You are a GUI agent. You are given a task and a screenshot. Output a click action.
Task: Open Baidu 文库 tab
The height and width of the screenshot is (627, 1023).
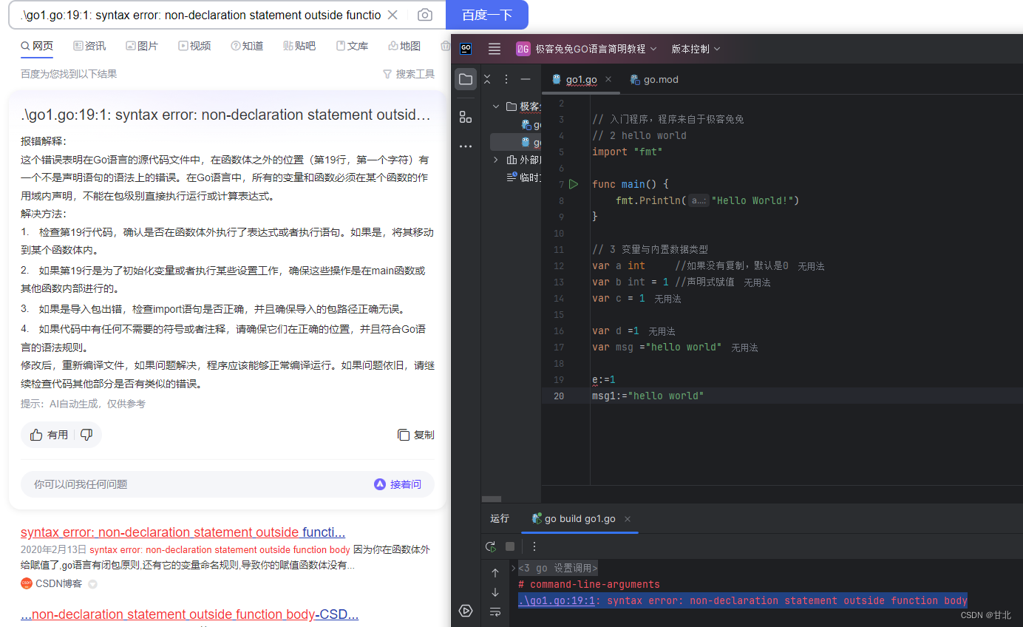(x=352, y=46)
